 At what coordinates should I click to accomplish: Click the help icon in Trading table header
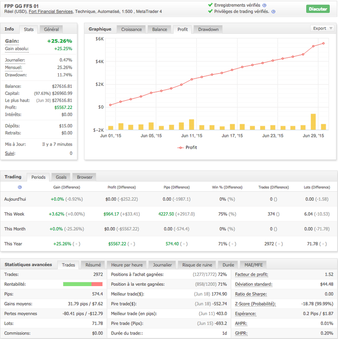point(19,187)
